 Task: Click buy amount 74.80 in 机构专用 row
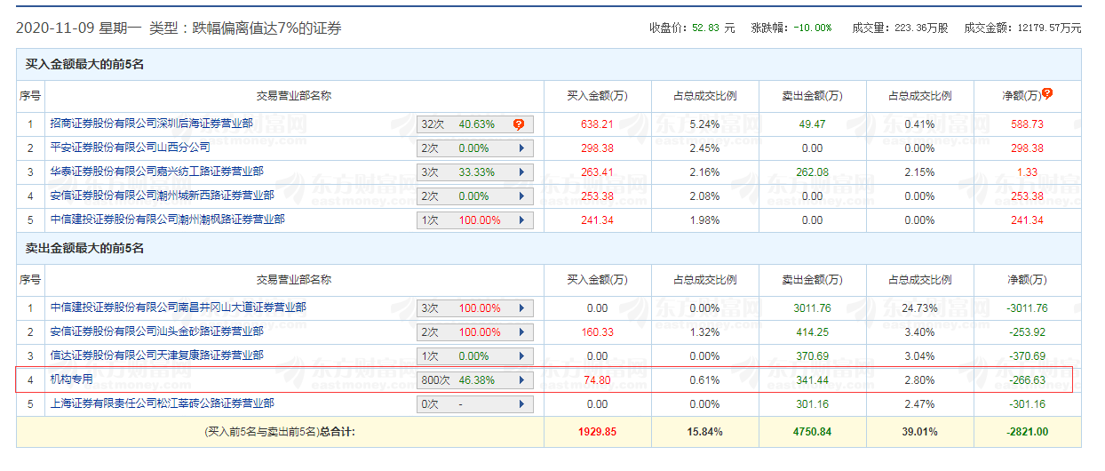coord(597,380)
